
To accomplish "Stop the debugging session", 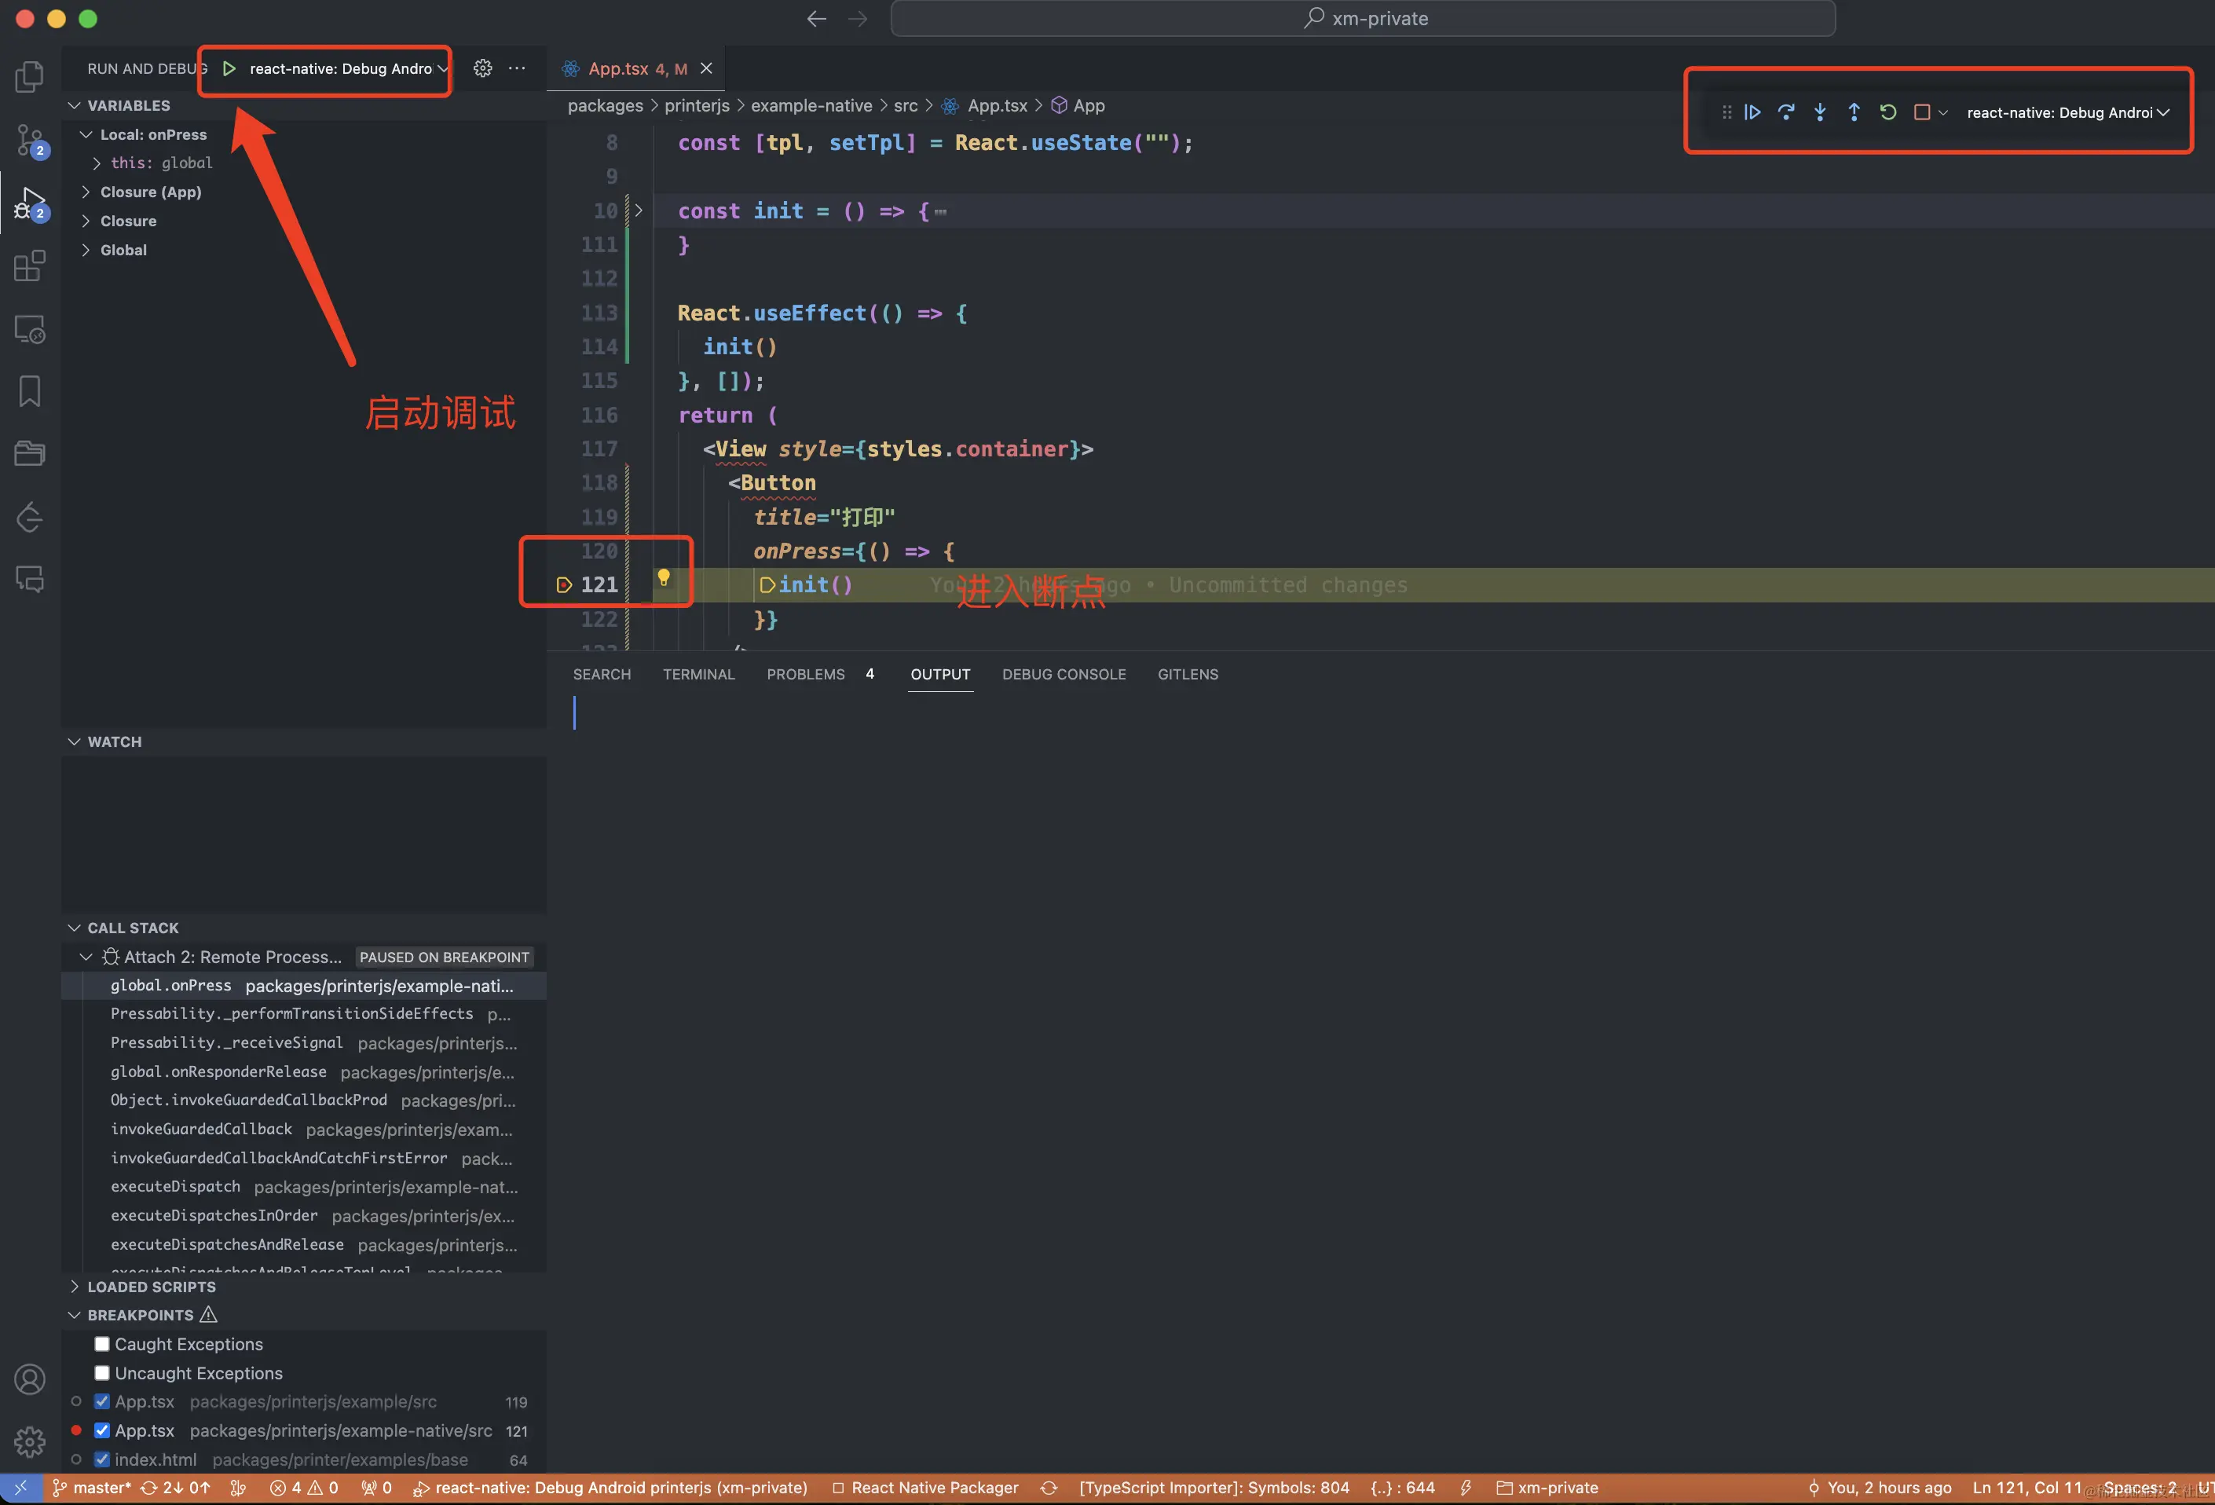I will (1921, 112).
